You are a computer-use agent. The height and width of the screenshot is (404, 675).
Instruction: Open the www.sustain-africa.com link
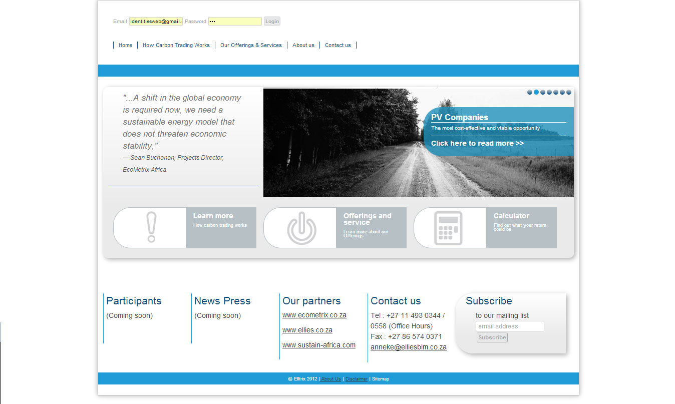click(x=319, y=345)
